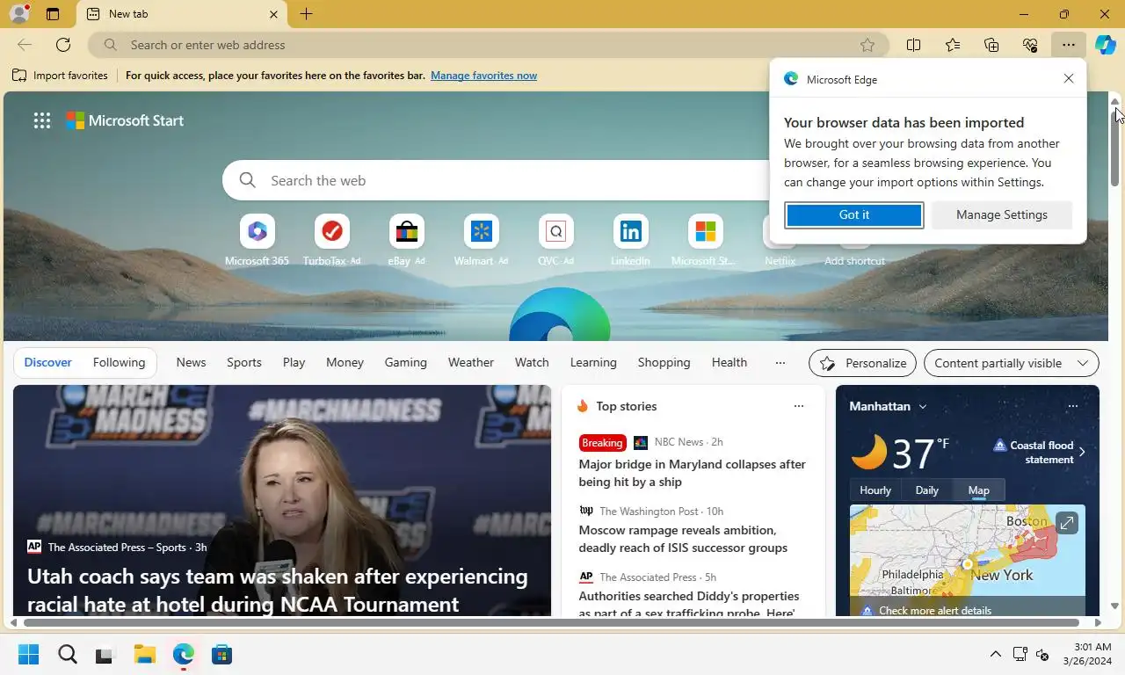Open File Explorer from taskbar
The height and width of the screenshot is (675, 1125).
[145, 654]
